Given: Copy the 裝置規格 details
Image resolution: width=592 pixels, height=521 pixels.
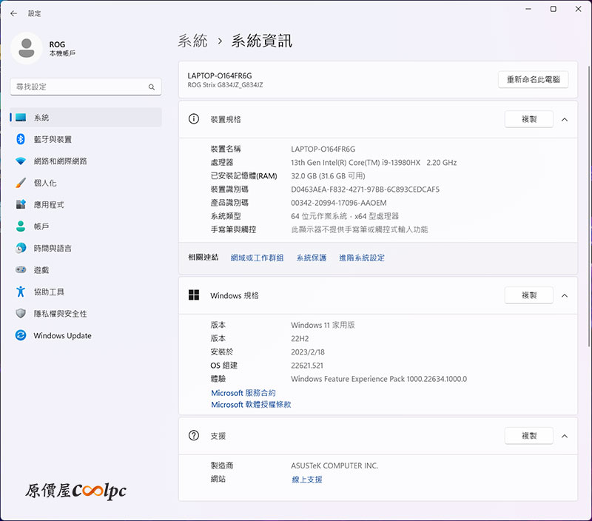Looking at the screenshot, I should point(529,119).
